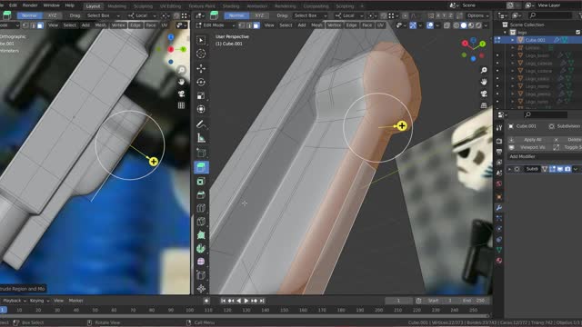Expand the Subdivision modifier panel arrow
This screenshot has height=327, width=582.
[x=509, y=169]
